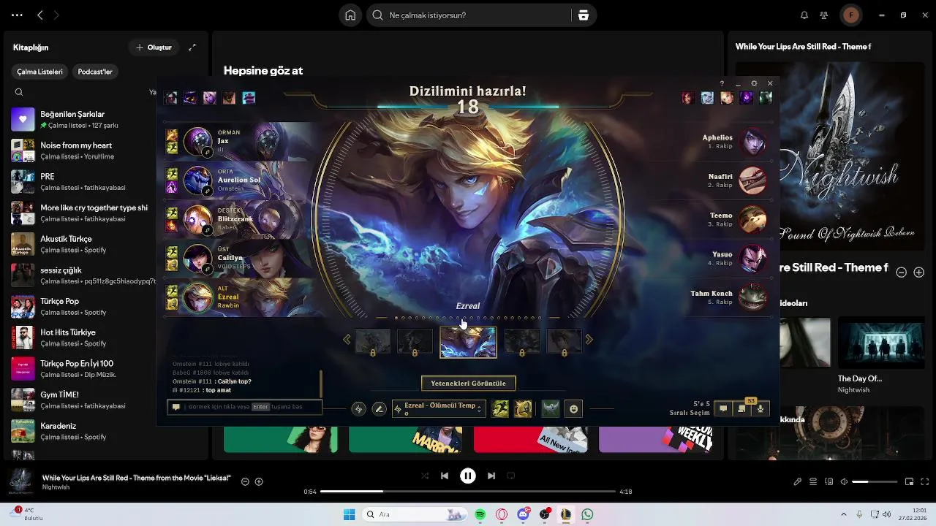Open Spotify notifications bell
Image resolution: width=936 pixels, height=526 pixels.
(x=804, y=15)
